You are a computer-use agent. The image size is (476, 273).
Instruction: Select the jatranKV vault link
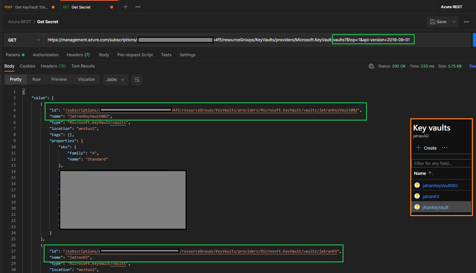[431, 196]
